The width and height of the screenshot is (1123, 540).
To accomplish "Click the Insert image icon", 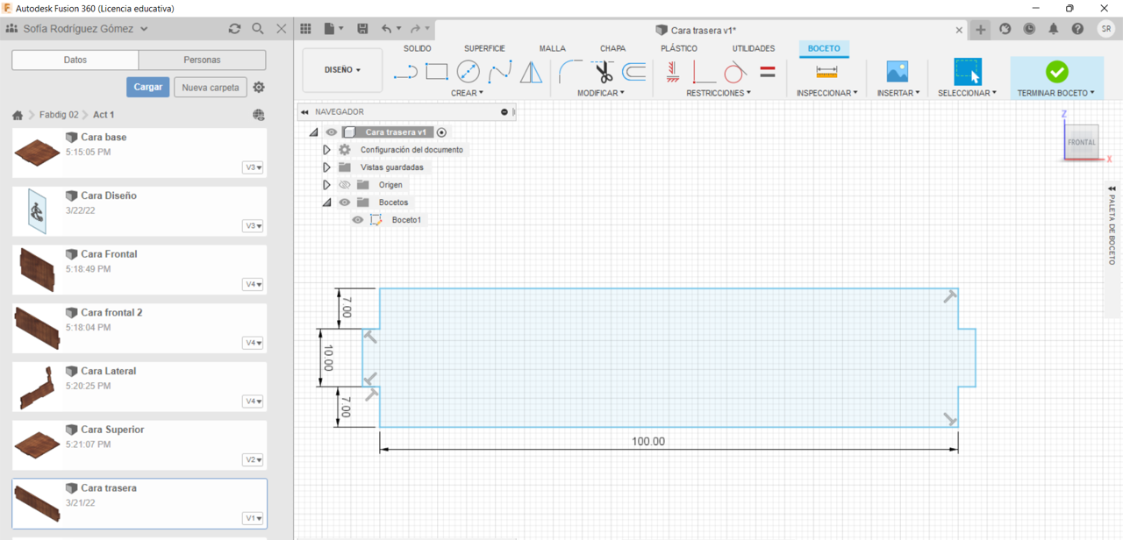I will pos(898,72).
